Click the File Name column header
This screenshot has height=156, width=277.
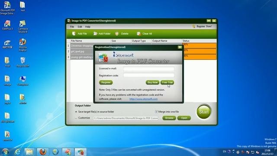90,41
